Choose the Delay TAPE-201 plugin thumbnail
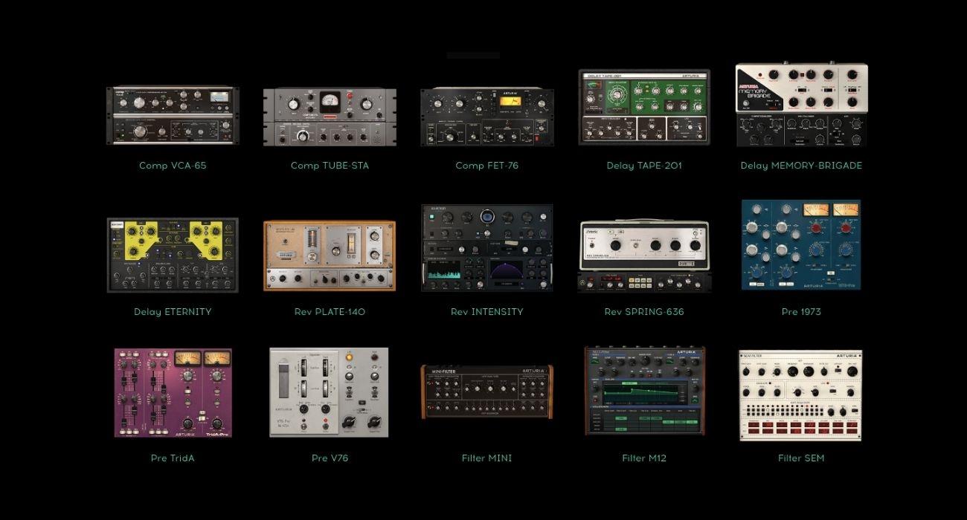This screenshot has height=520, width=967. 644,107
